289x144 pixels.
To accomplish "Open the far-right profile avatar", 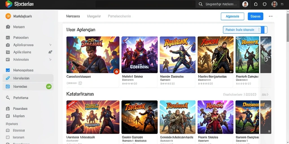I will pyautogui.click(x=274, y=4).
